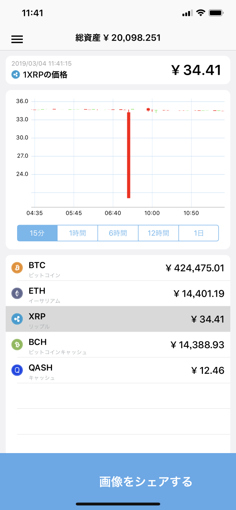Tap the XRP icon beside 1XRPの価格
Image resolution: width=236 pixels, height=510 pixels.
pyautogui.click(x=15, y=75)
